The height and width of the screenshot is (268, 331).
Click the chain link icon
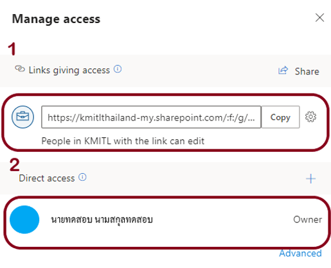[x=20, y=69]
